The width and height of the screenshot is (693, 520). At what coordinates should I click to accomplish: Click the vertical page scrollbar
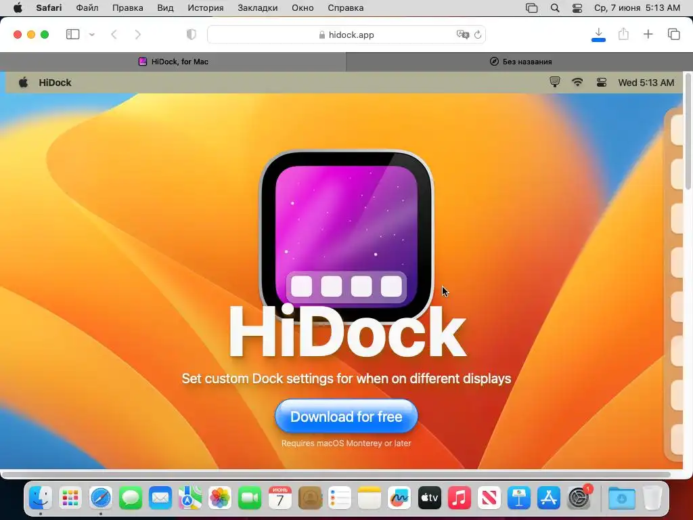click(x=688, y=132)
